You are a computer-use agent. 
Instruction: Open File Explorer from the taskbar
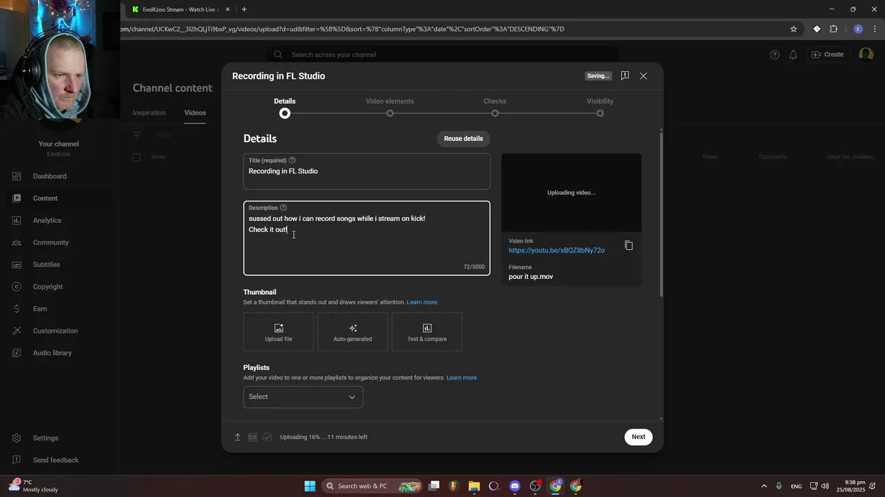click(x=474, y=486)
